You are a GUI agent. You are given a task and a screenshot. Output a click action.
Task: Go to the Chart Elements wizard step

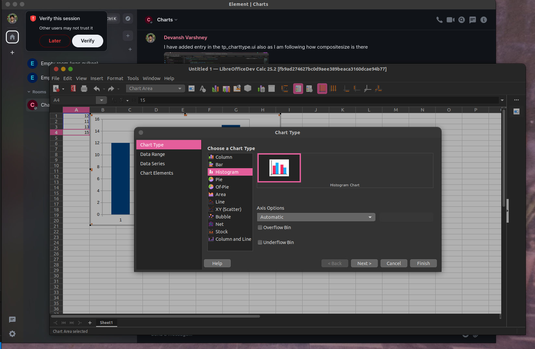click(x=169, y=173)
